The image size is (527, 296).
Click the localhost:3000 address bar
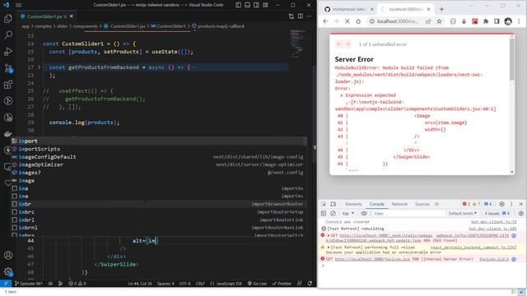398,21
